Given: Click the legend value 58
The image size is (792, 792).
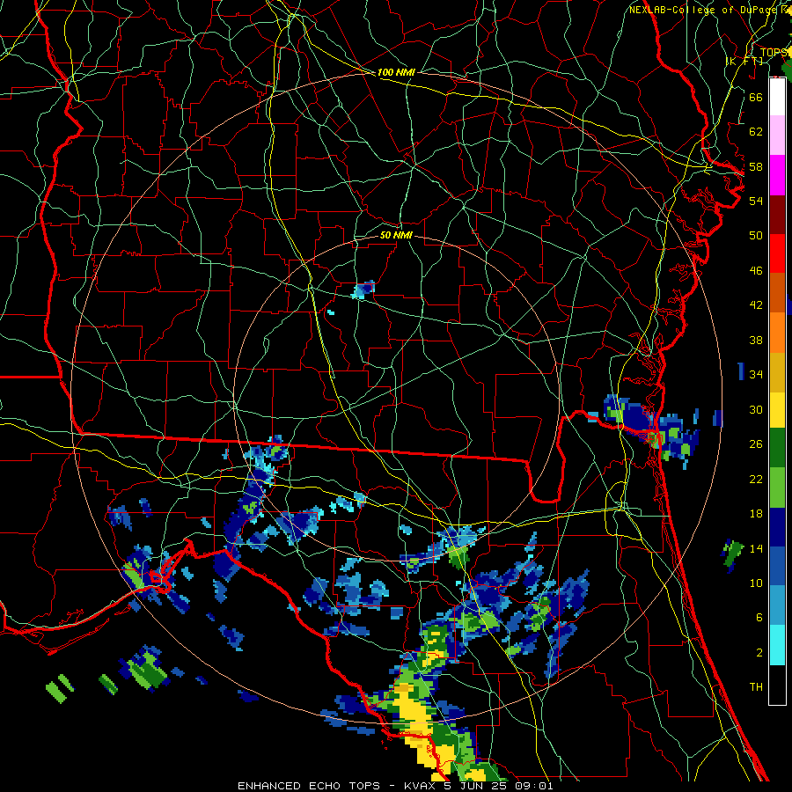Looking at the screenshot, I should coord(756,166).
